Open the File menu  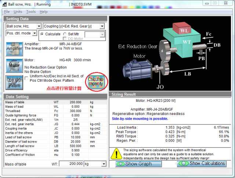(7, 12)
